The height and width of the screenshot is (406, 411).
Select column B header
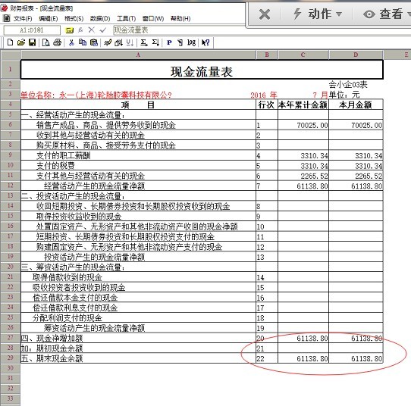[x=267, y=55]
